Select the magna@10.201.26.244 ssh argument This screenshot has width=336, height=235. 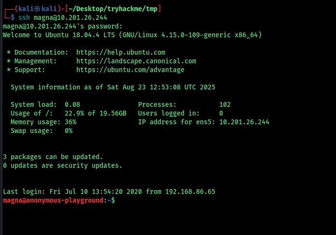click(x=70, y=17)
